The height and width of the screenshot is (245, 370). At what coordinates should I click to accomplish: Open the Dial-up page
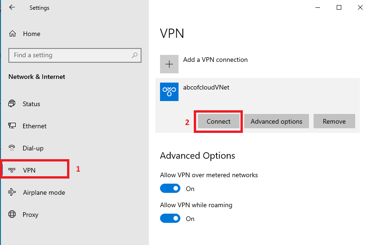[33, 148]
